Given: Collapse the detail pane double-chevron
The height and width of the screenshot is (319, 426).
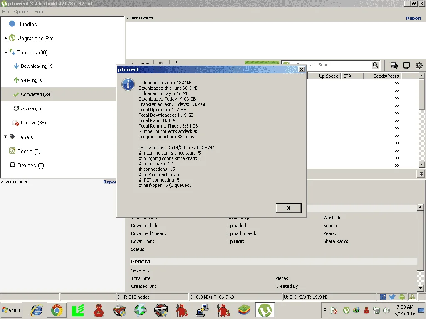Looking at the screenshot, I should click(421, 174).
